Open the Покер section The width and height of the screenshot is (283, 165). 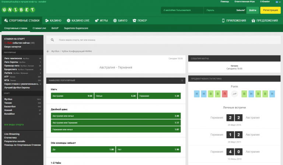[x=140, y=21]
